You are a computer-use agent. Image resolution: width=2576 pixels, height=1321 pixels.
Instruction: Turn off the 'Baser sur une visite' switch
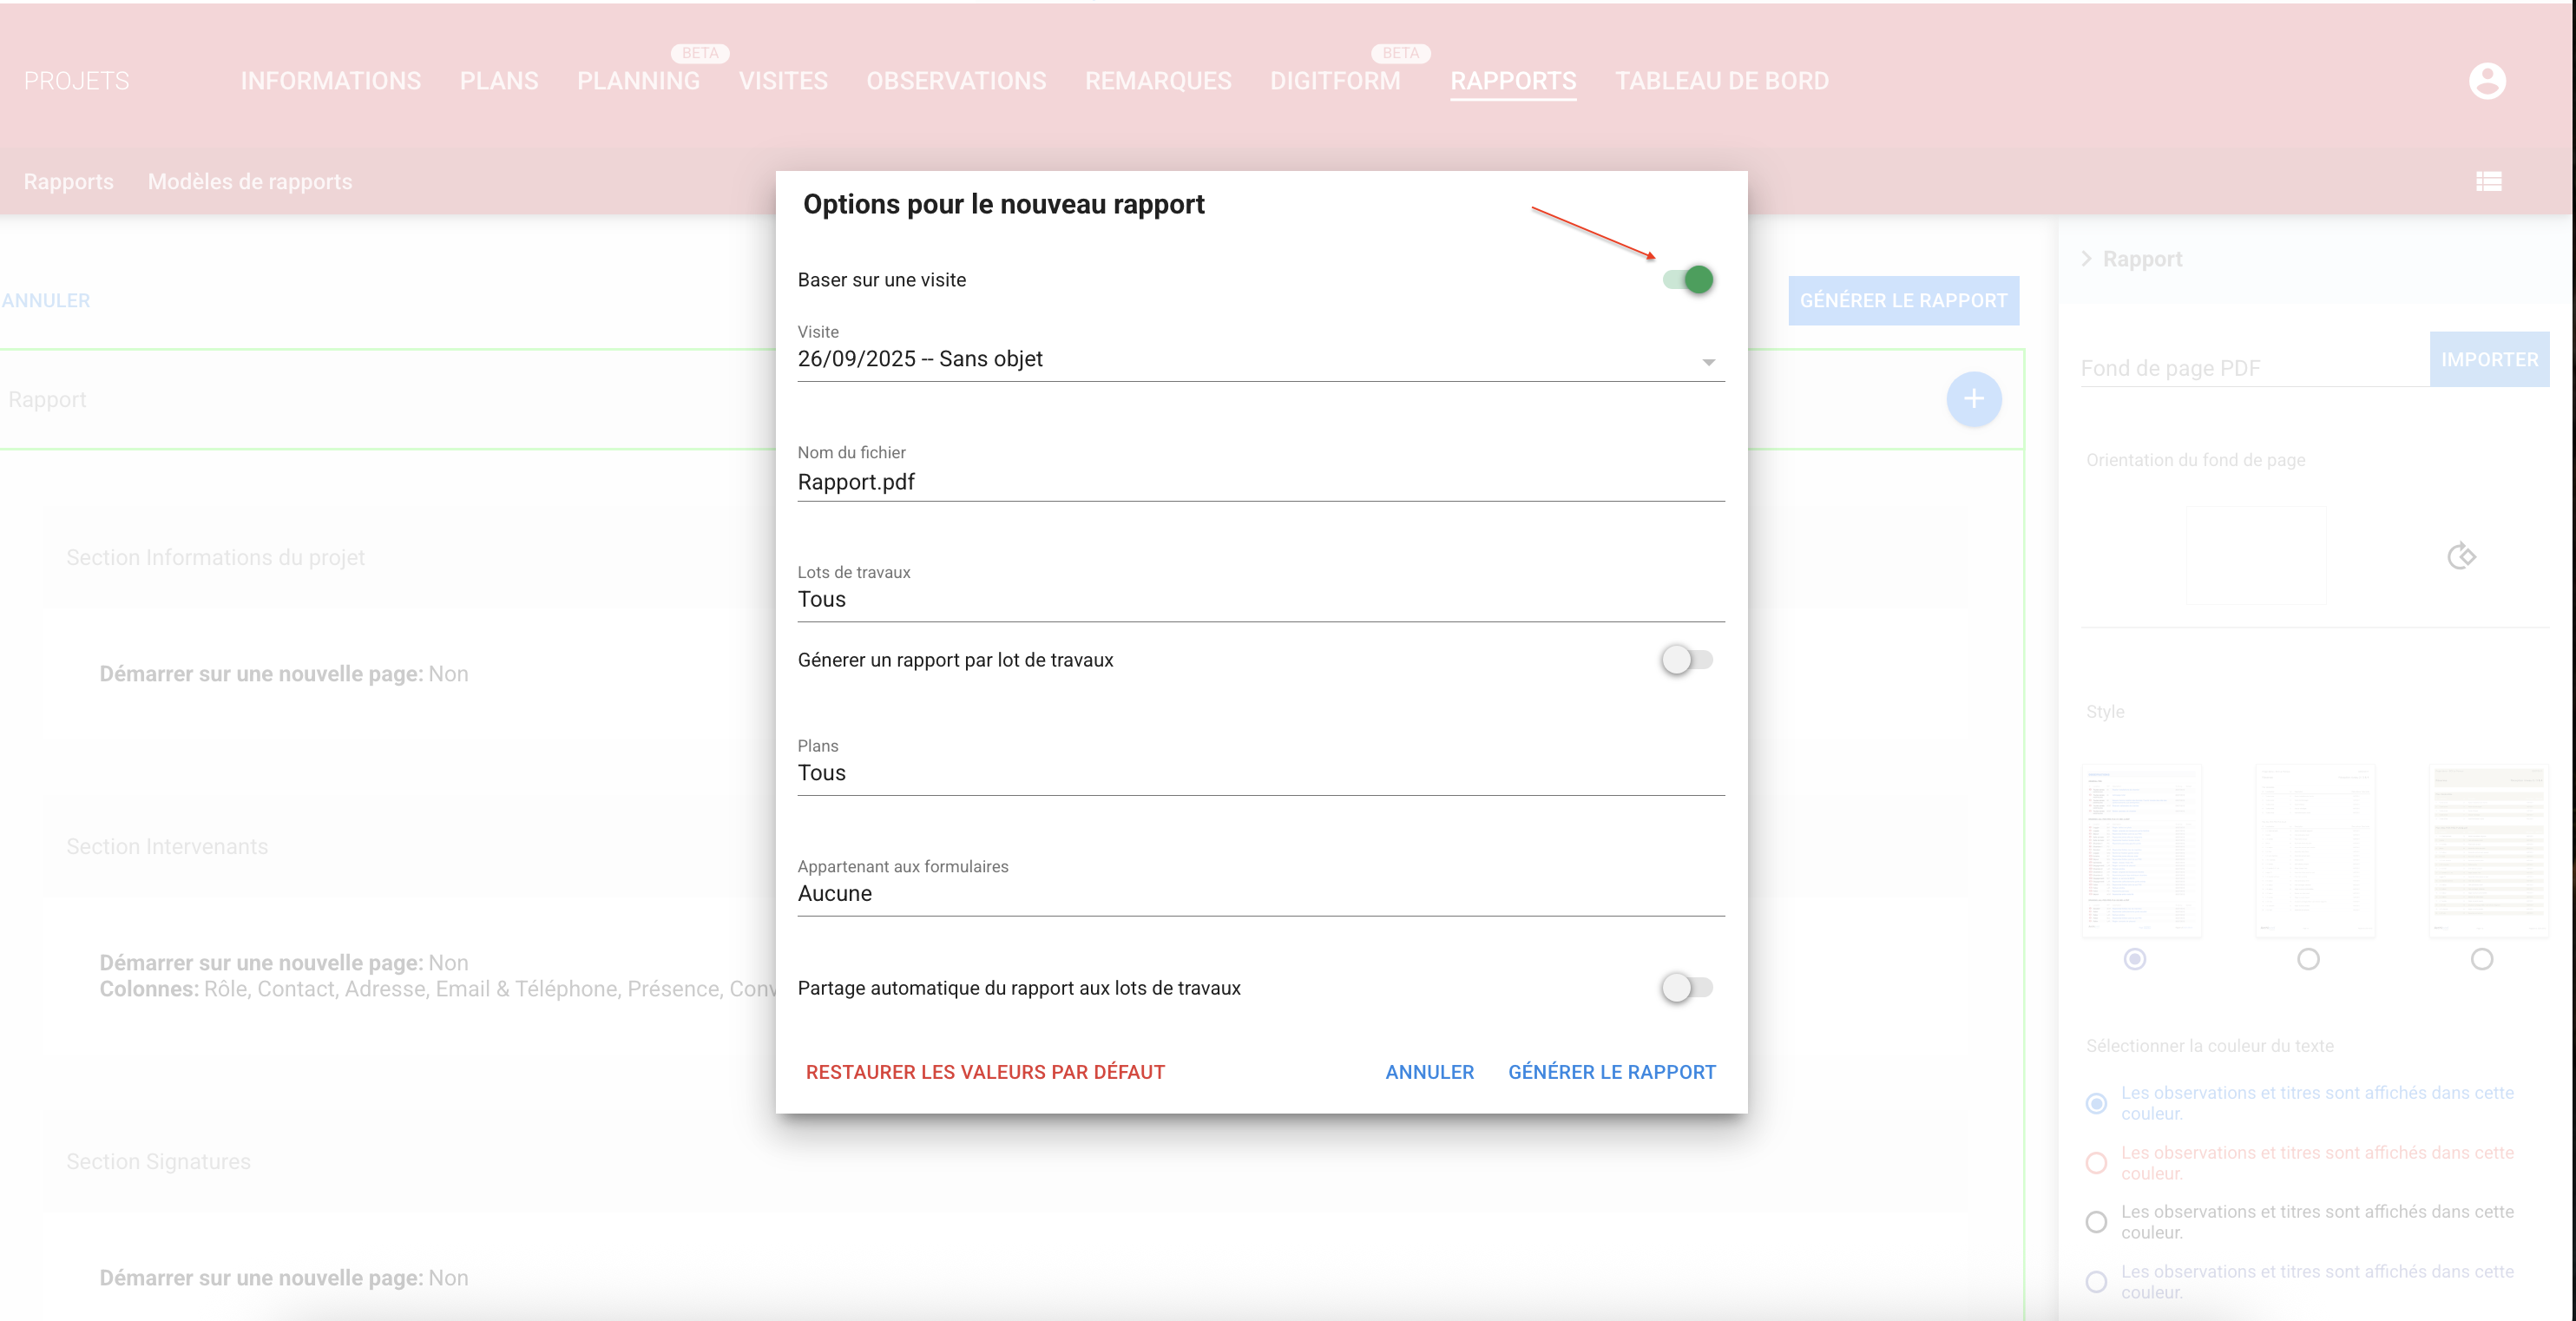pyautogui.click(x=1688, y=280)
